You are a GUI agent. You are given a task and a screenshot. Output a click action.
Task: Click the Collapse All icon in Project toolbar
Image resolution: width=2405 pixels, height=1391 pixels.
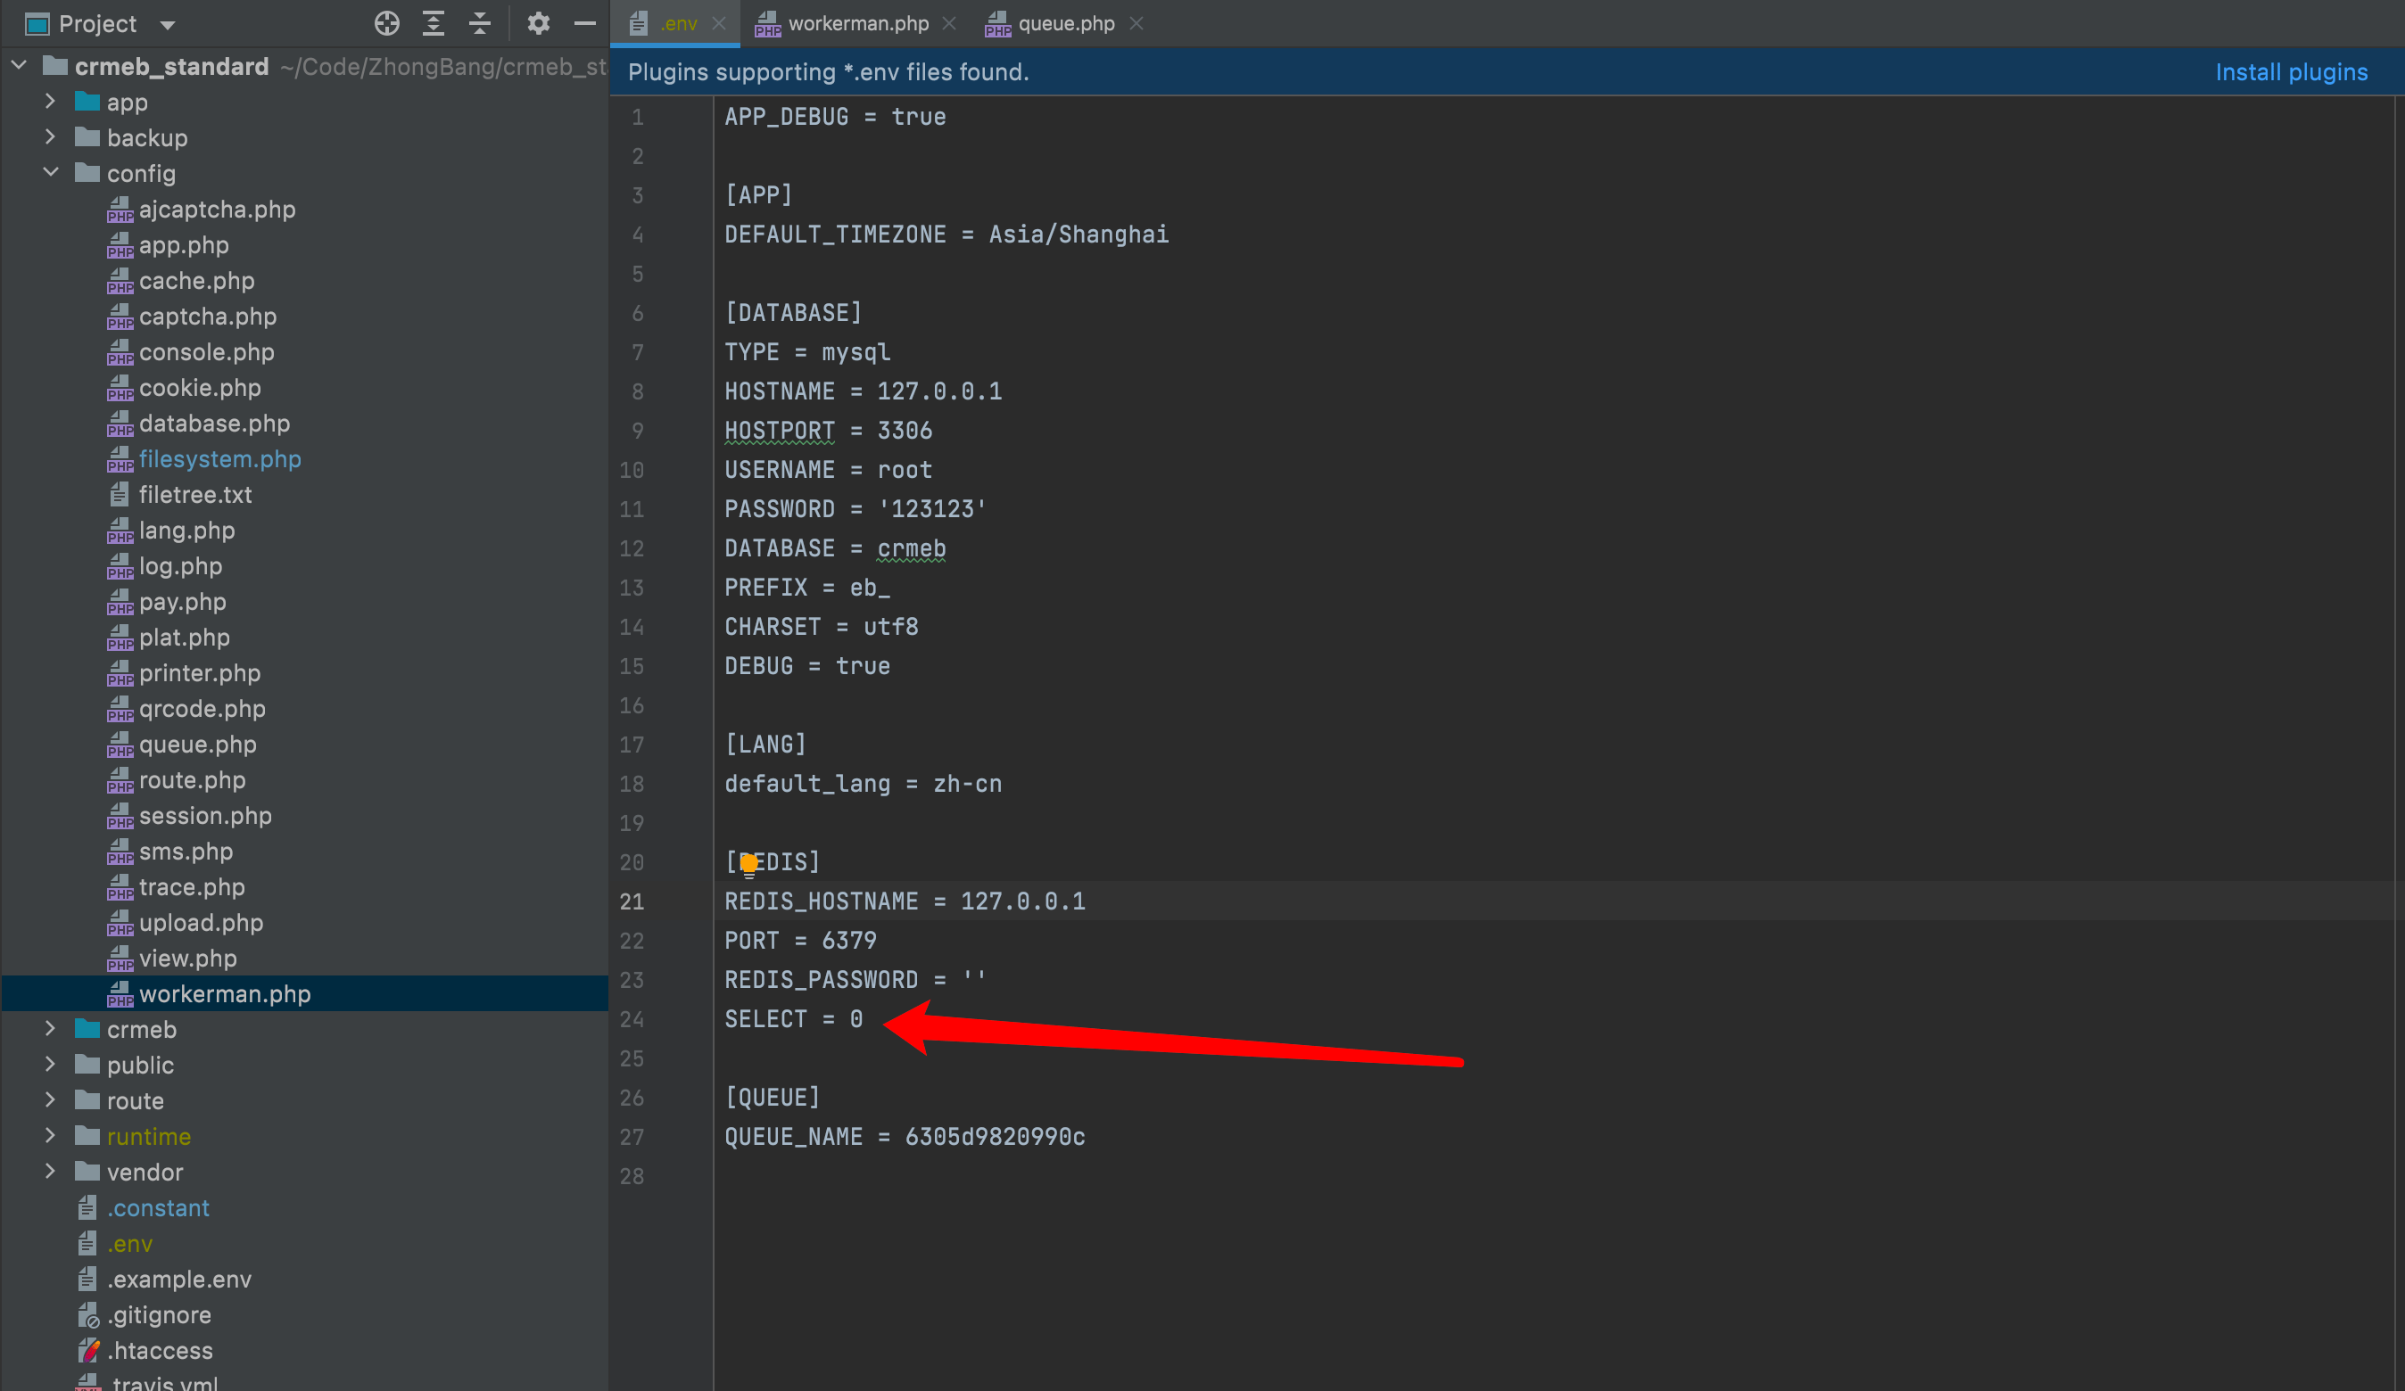click(480, 23)
